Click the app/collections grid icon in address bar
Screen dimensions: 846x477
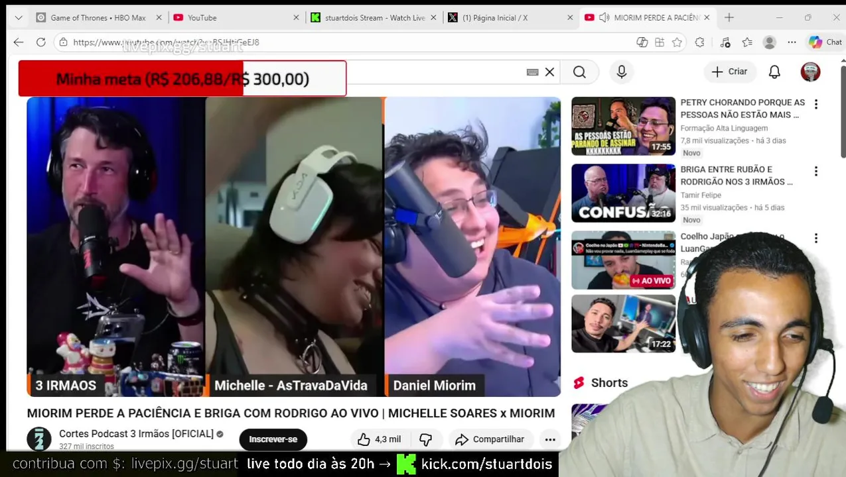(659, 42)
